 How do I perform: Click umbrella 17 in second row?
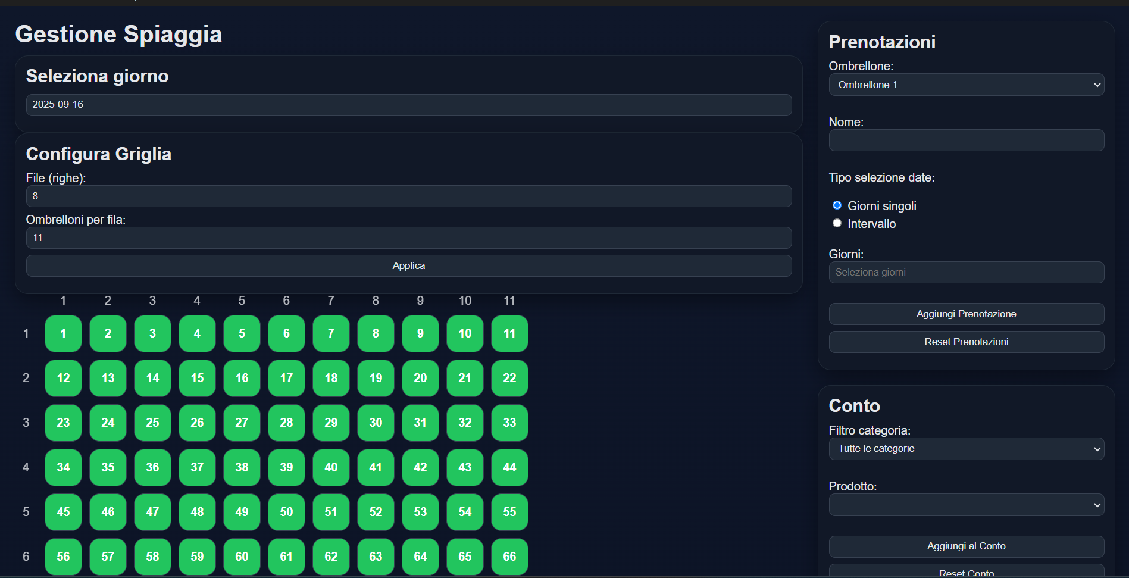pyautogui.click(x=286, y=378)
